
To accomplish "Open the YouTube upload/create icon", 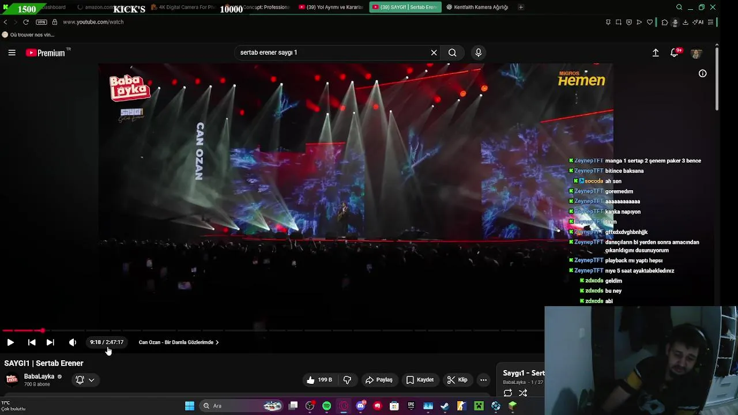I will pyautogui.click(x=656, y=52).
